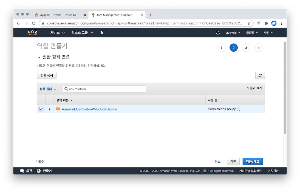Go to step 3 in wizard
Screen dimensions: 300x192
pyautogui.click(x=246, y=48)
